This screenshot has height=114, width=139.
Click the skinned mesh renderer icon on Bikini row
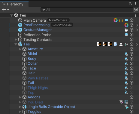126,54
